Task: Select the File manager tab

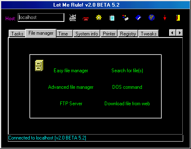Action: (x=41, y=33)
